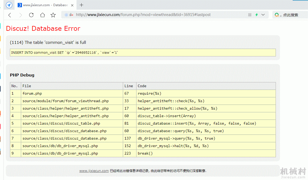
Task: Click the File column header
Action: (x=72, y=86)
